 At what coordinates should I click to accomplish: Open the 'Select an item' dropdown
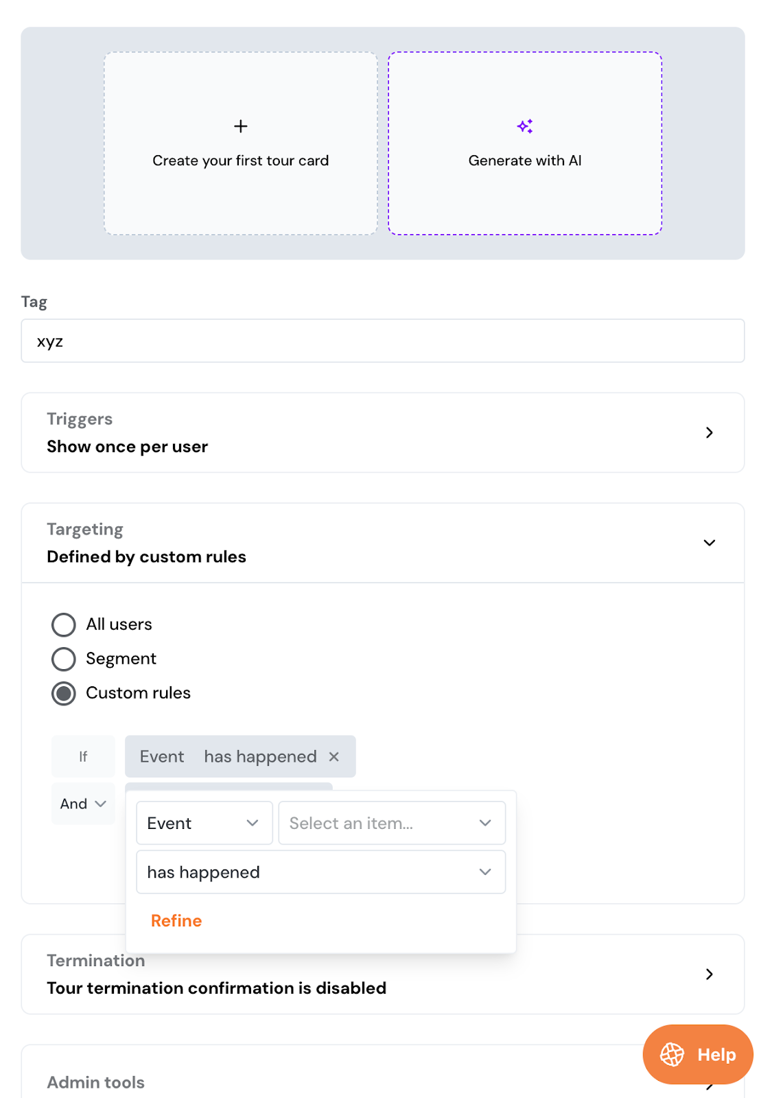391,823
